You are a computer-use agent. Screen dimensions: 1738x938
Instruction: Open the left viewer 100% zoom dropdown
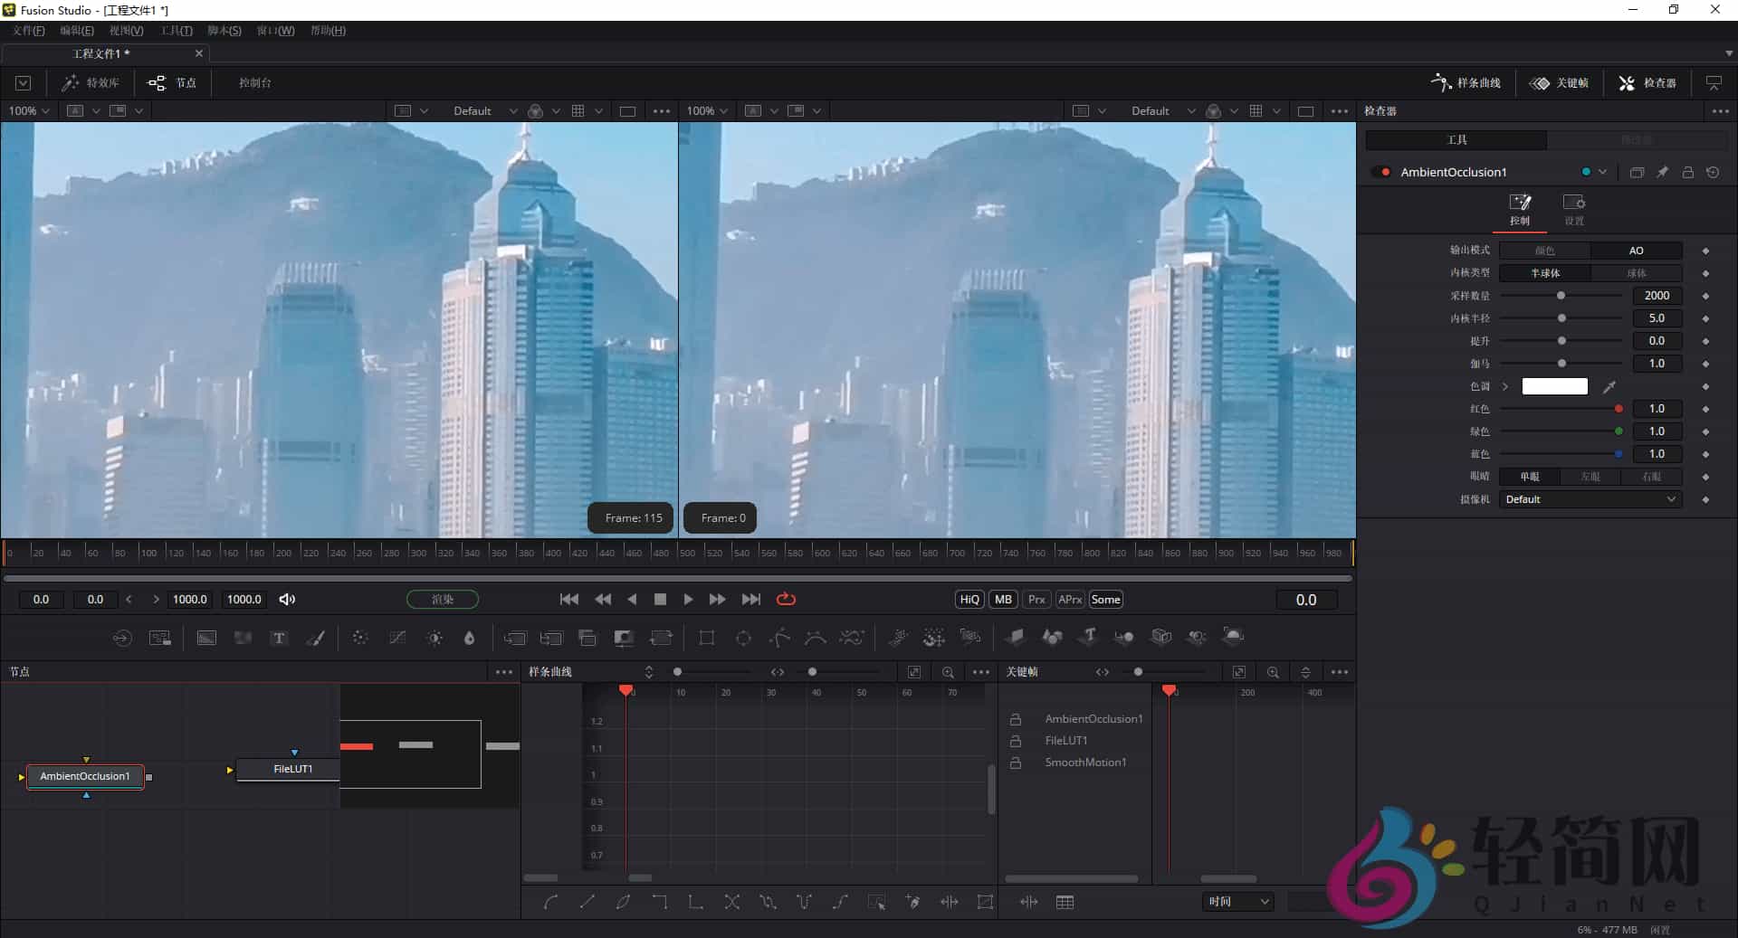[27, 110]
